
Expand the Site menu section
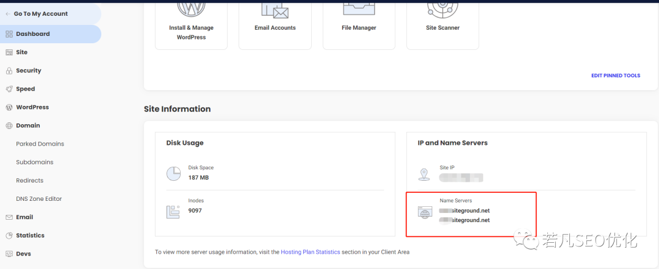tap(51, 52)
